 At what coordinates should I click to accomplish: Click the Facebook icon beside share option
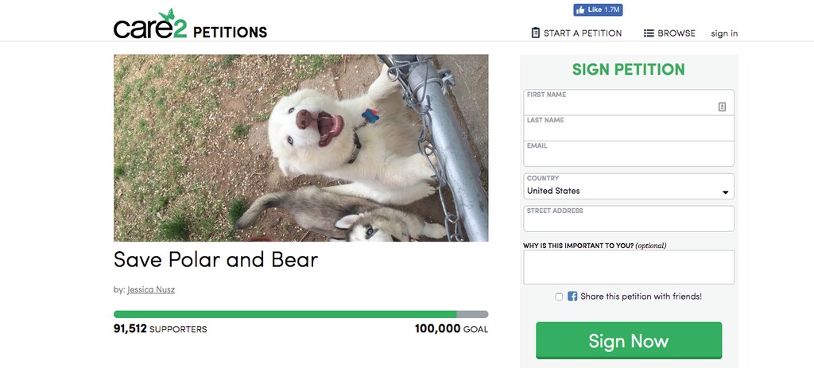572,296
